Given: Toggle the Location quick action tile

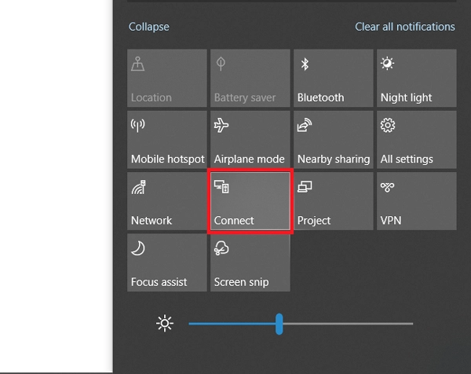Looking at the screenshot, I should (167, 78).
